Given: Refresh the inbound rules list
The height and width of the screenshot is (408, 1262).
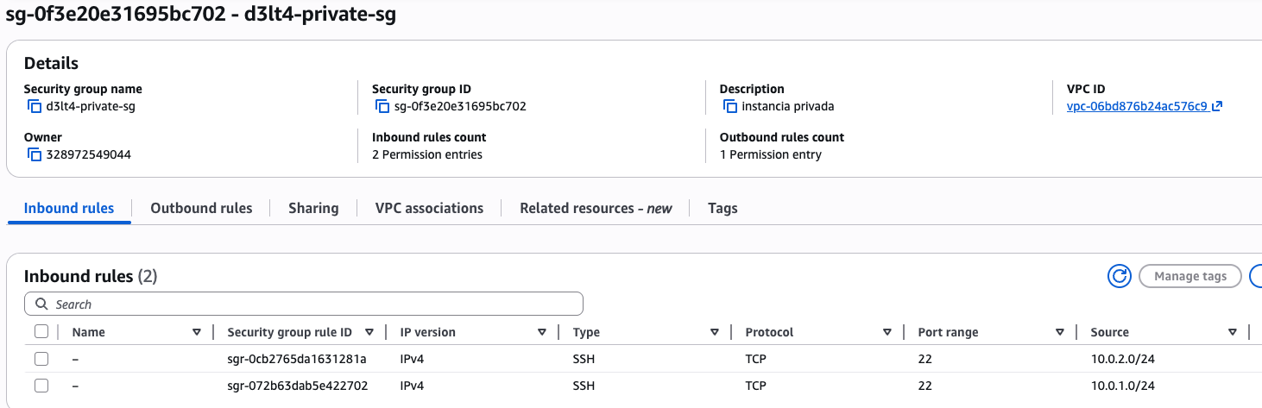Looking at the screenshot, I should tap(1120, 276).
